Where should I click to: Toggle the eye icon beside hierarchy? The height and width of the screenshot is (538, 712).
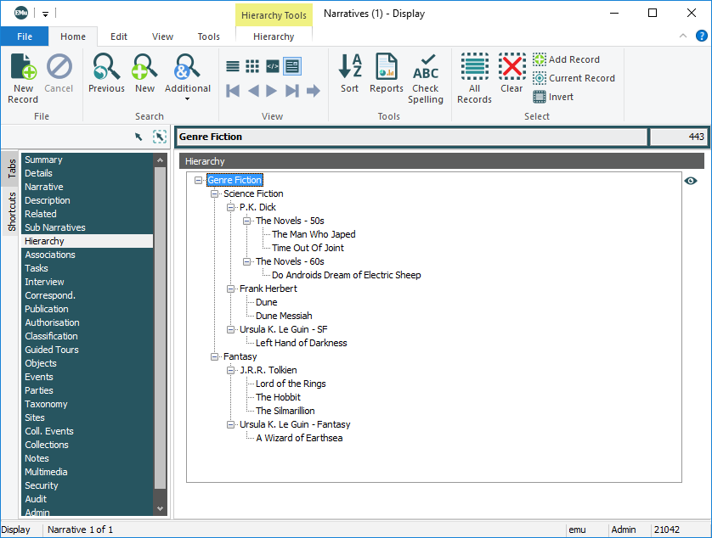[691, 181]
